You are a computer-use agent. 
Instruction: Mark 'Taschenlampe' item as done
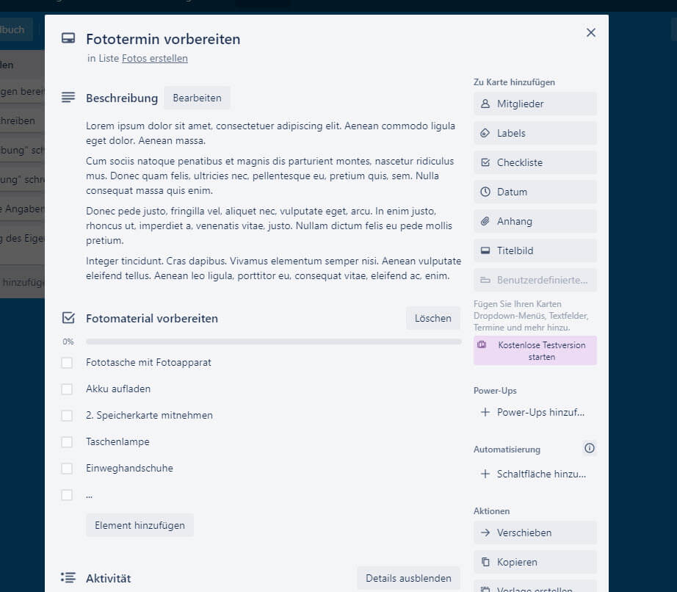67,442
